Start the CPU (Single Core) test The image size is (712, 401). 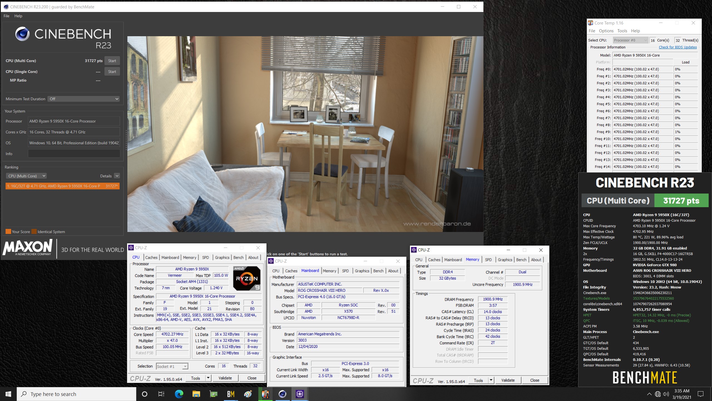(112, 72)
